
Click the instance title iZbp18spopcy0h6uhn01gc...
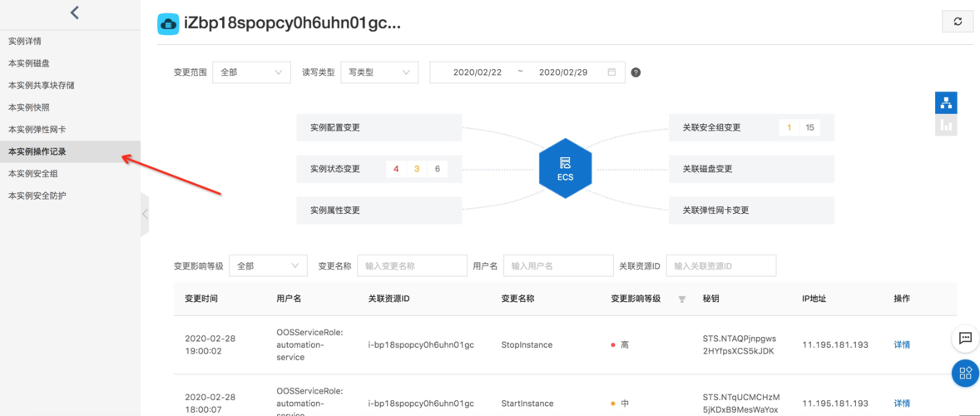coord(291,24)
